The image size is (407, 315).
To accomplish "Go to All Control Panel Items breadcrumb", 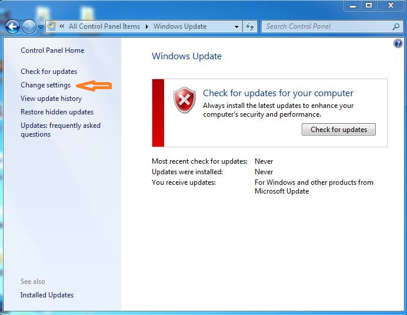I will click(104, 26).
